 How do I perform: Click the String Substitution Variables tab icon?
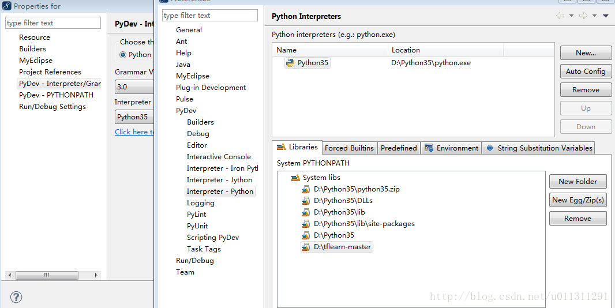click(489, 148)
